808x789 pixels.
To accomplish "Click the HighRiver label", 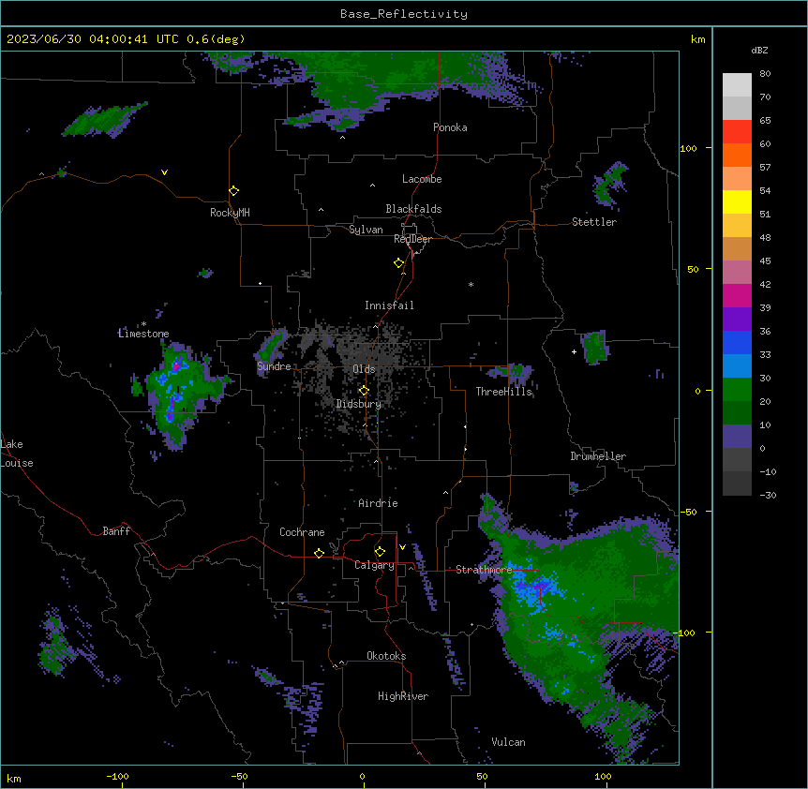I will tap(403, 696).
